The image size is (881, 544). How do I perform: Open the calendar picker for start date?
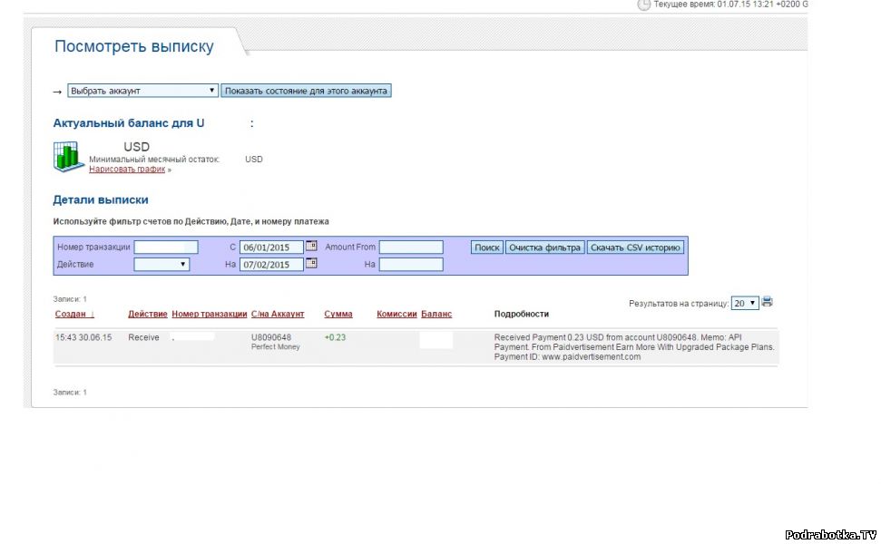click(311, 246)
